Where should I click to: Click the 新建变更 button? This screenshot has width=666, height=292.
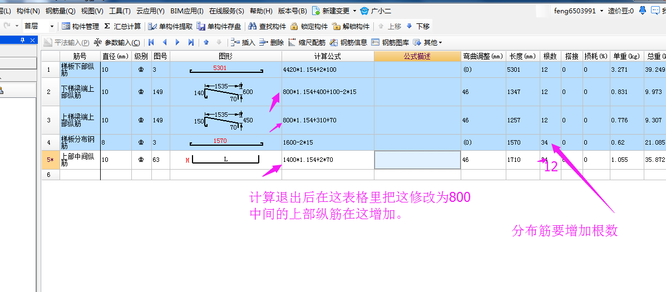(331, 11)
